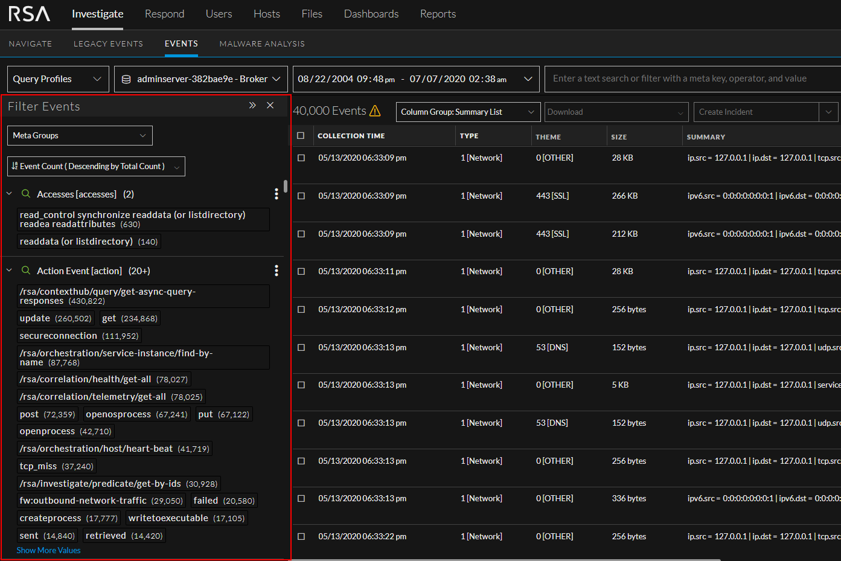Open the three-dot menu for Action Event
The image size is (841, 561).
click(x=277, y=271)
